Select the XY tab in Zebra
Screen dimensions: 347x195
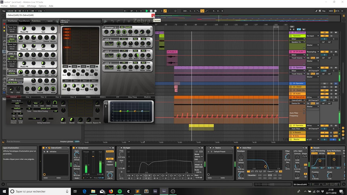click(x=118, y=97)
